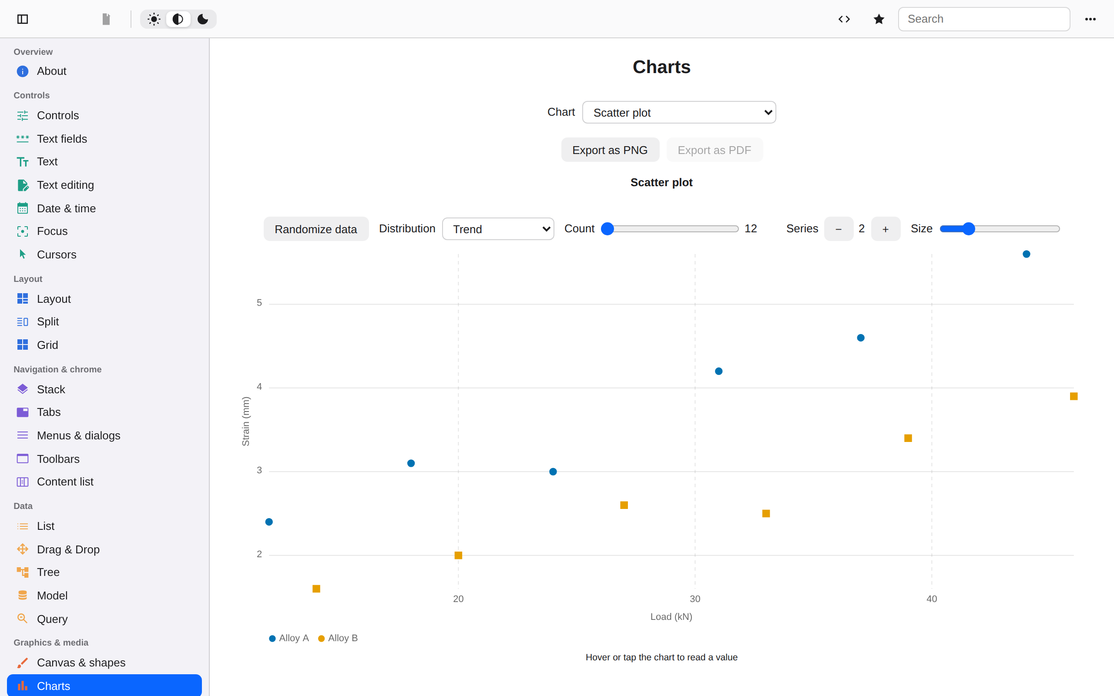
Task: Open the Distribution Trend dropdown
Action: pos(498,229)
